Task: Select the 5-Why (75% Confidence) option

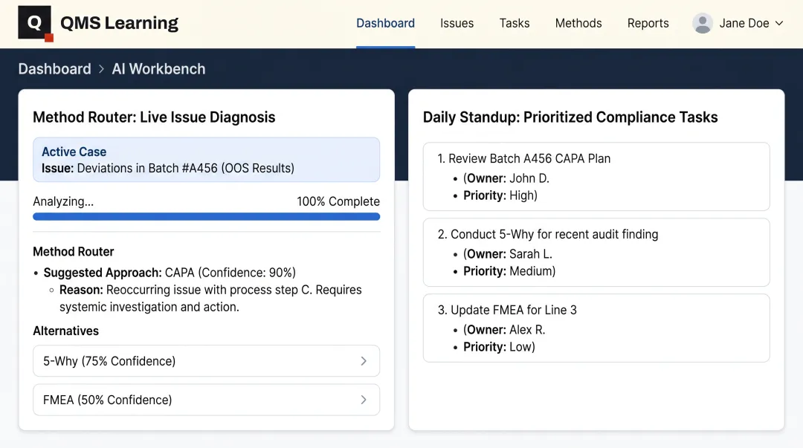Action: 207,361
